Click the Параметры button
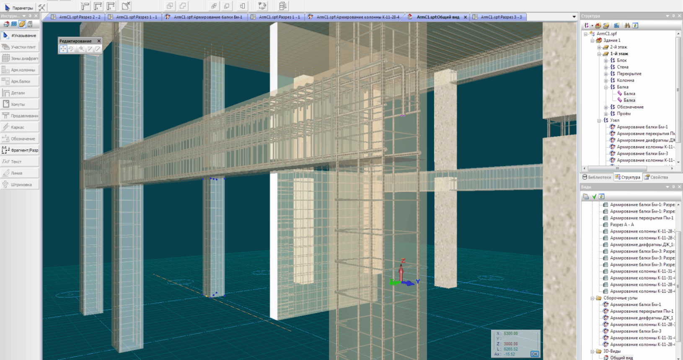This screenshot has width=683, height=360. pos(19,8)
